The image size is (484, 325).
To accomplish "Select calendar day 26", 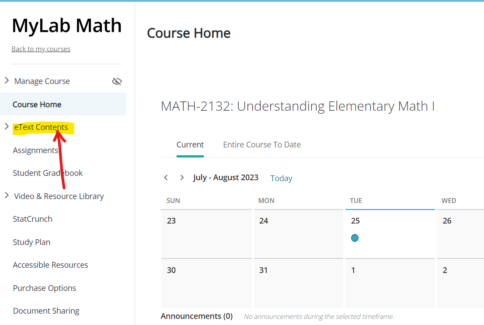I will pos(460,234).
